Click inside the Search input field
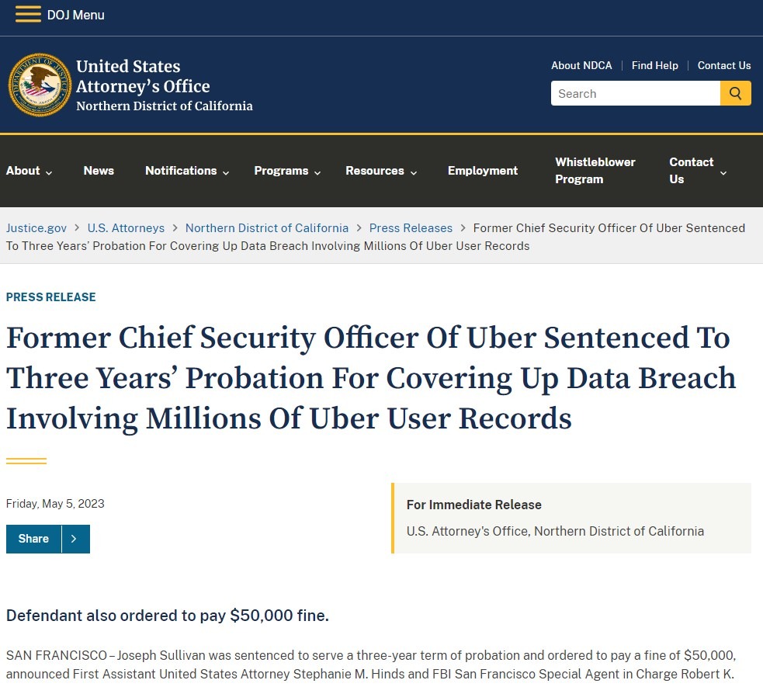Image resolution: width=763 pixels, height=687 pixels. [635, 92]
